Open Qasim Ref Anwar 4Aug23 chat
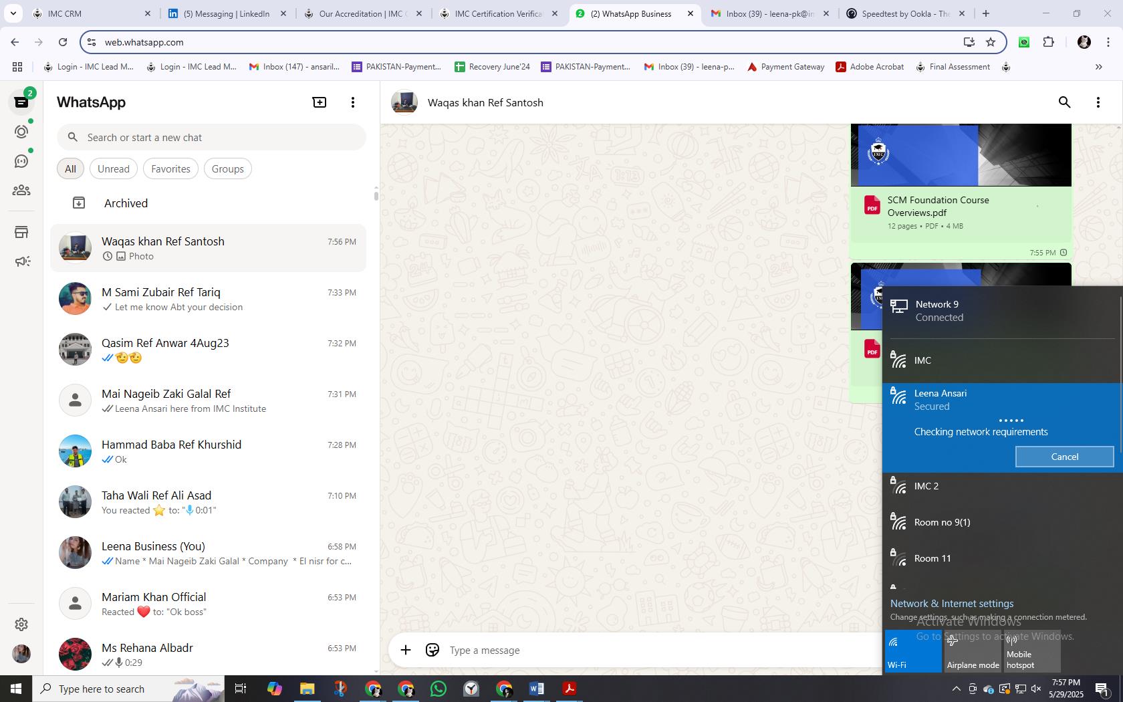The image size is (1123, 702). [209, 350]
